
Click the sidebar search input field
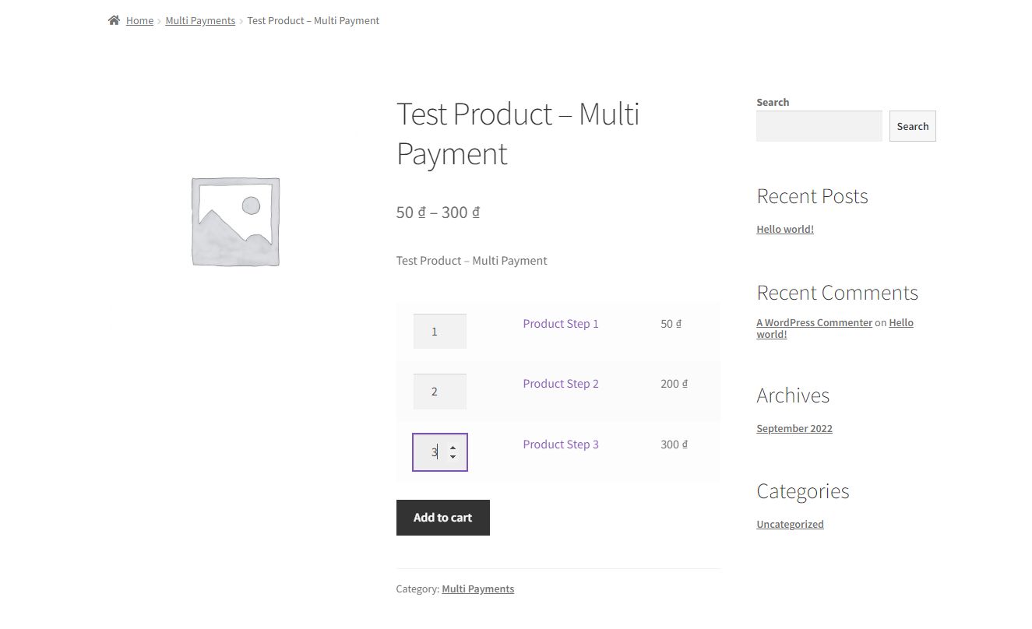(x=819, y=126)
